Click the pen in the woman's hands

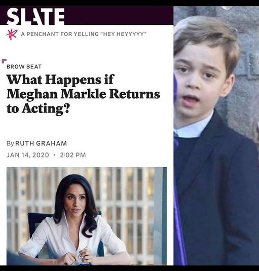point(82,253)
